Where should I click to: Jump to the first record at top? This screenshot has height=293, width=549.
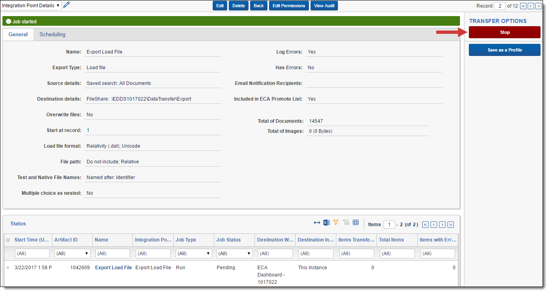click(523, 6)
